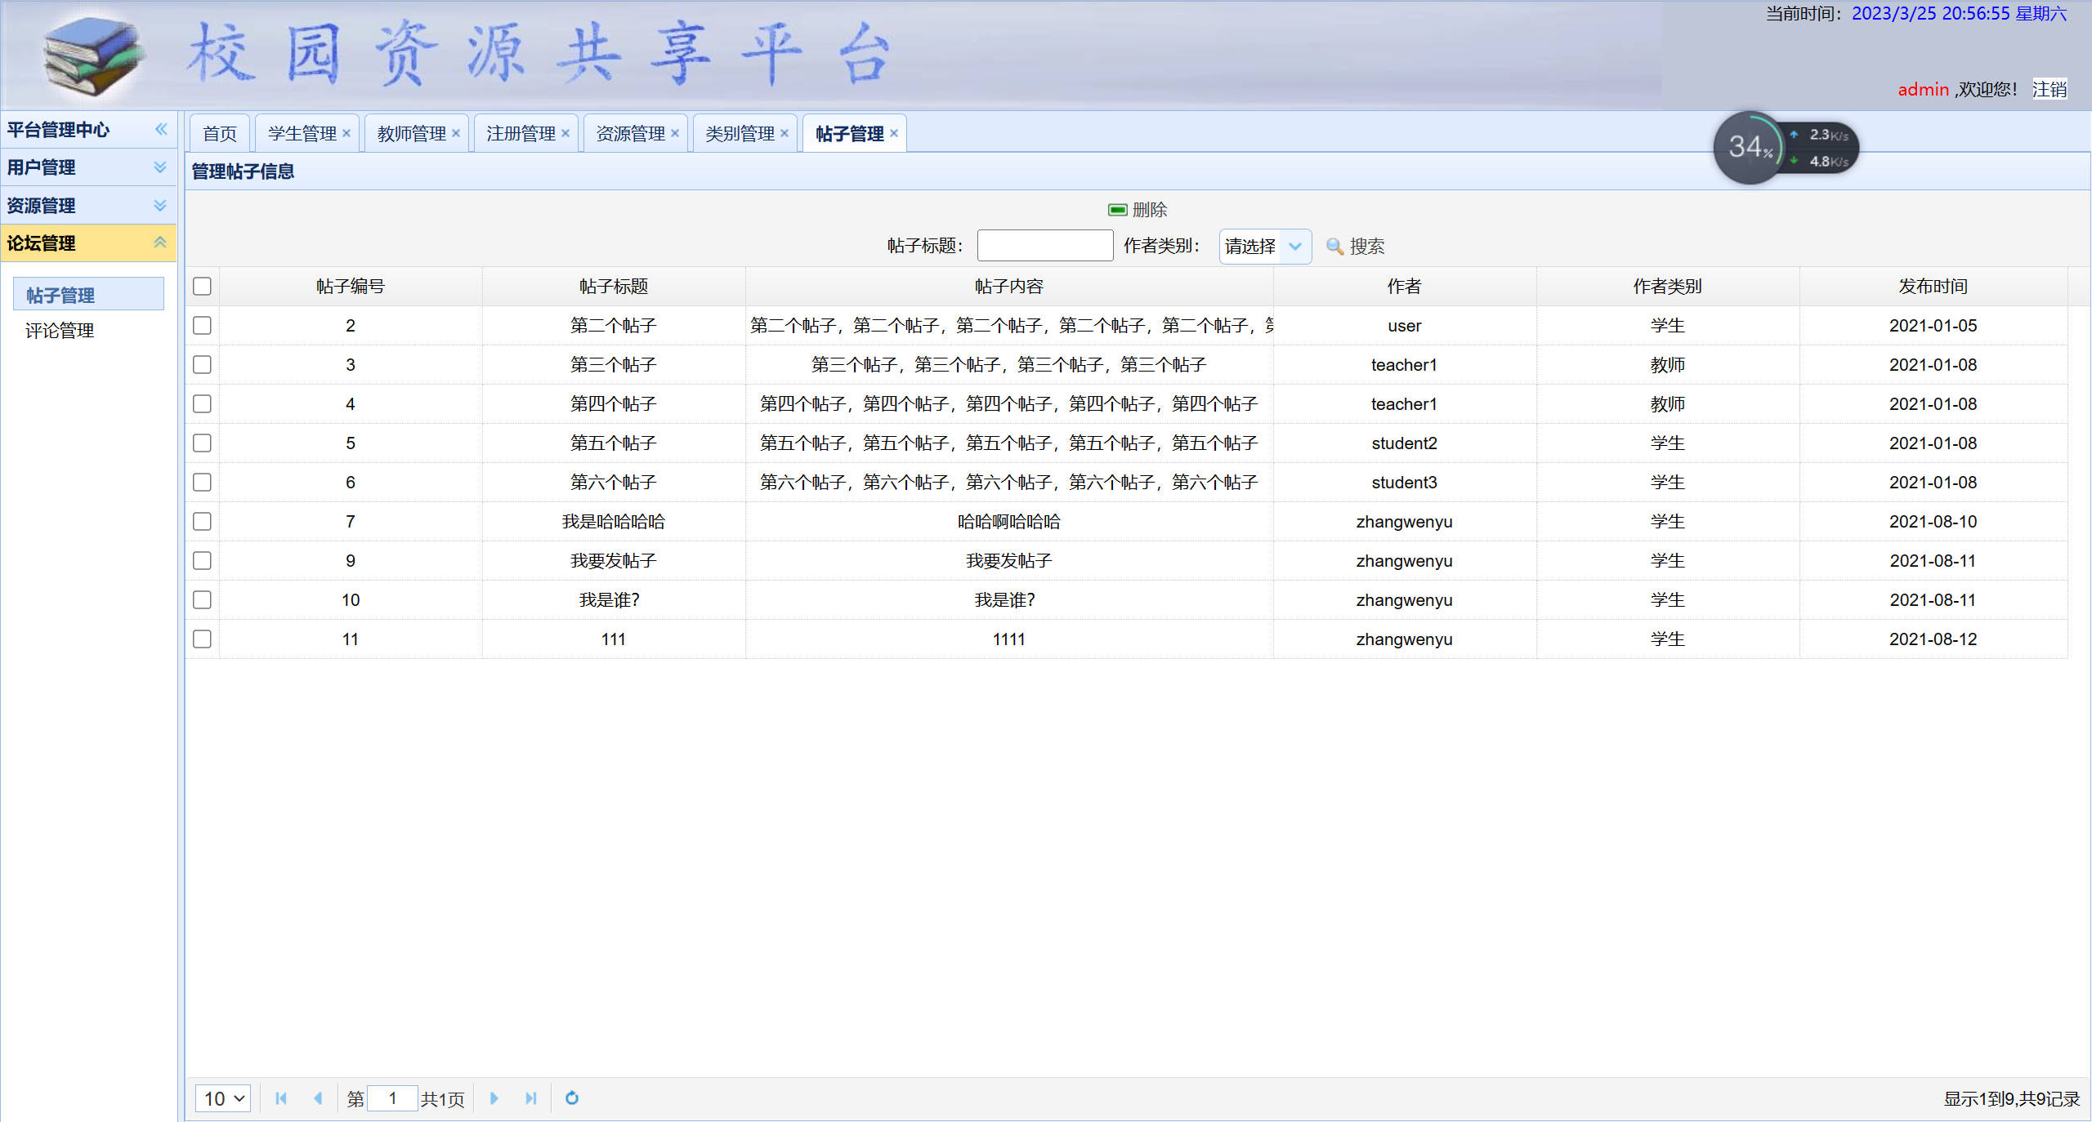Screen dimensions: 2092x1122
Task: Click the 帖子标题 search input field
Action: 1044,245
